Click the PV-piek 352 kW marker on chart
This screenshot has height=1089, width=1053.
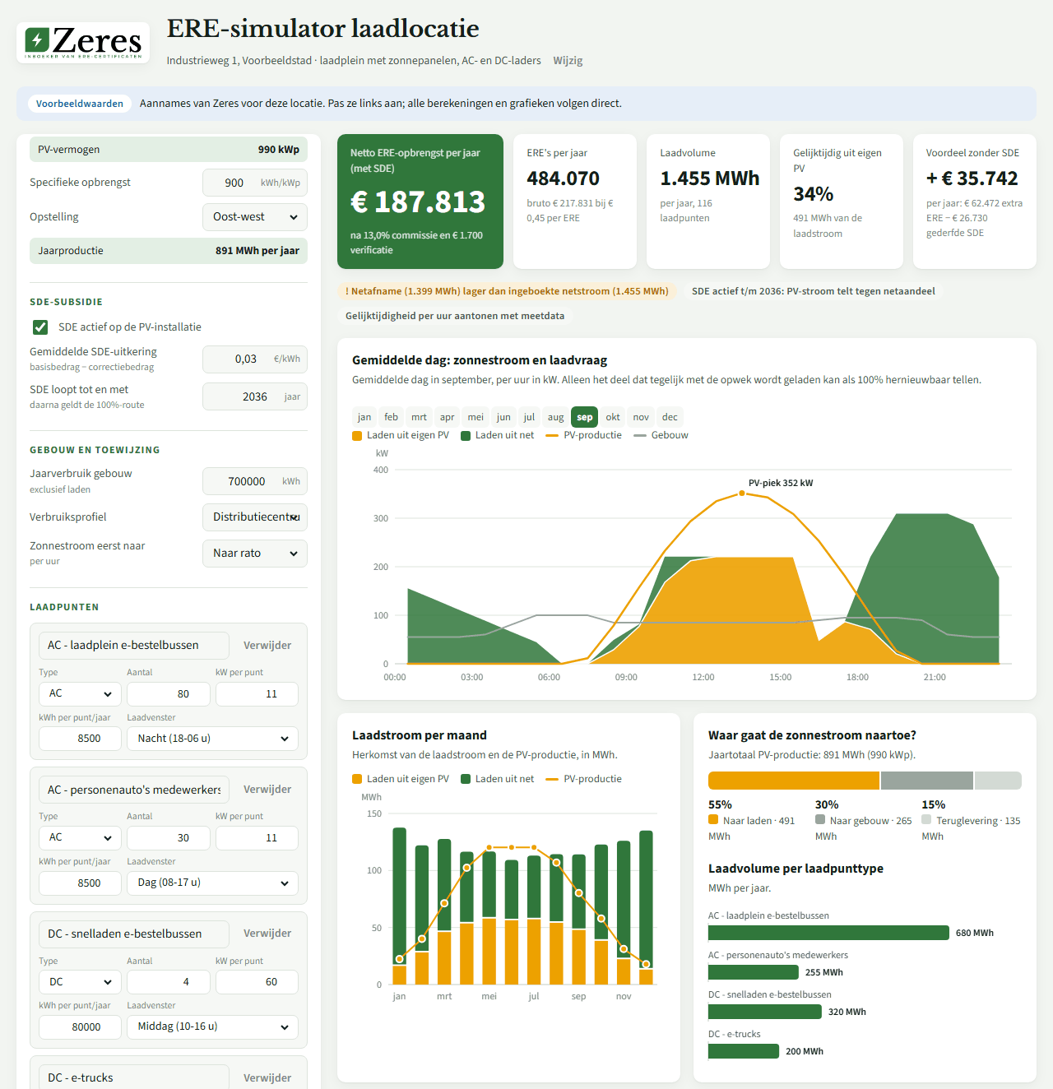[x=742, y=494]
